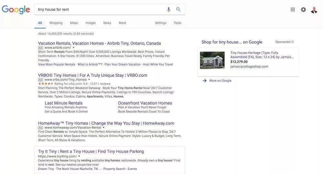
Task: Click the Google logo
Action: tap(16, 10)
